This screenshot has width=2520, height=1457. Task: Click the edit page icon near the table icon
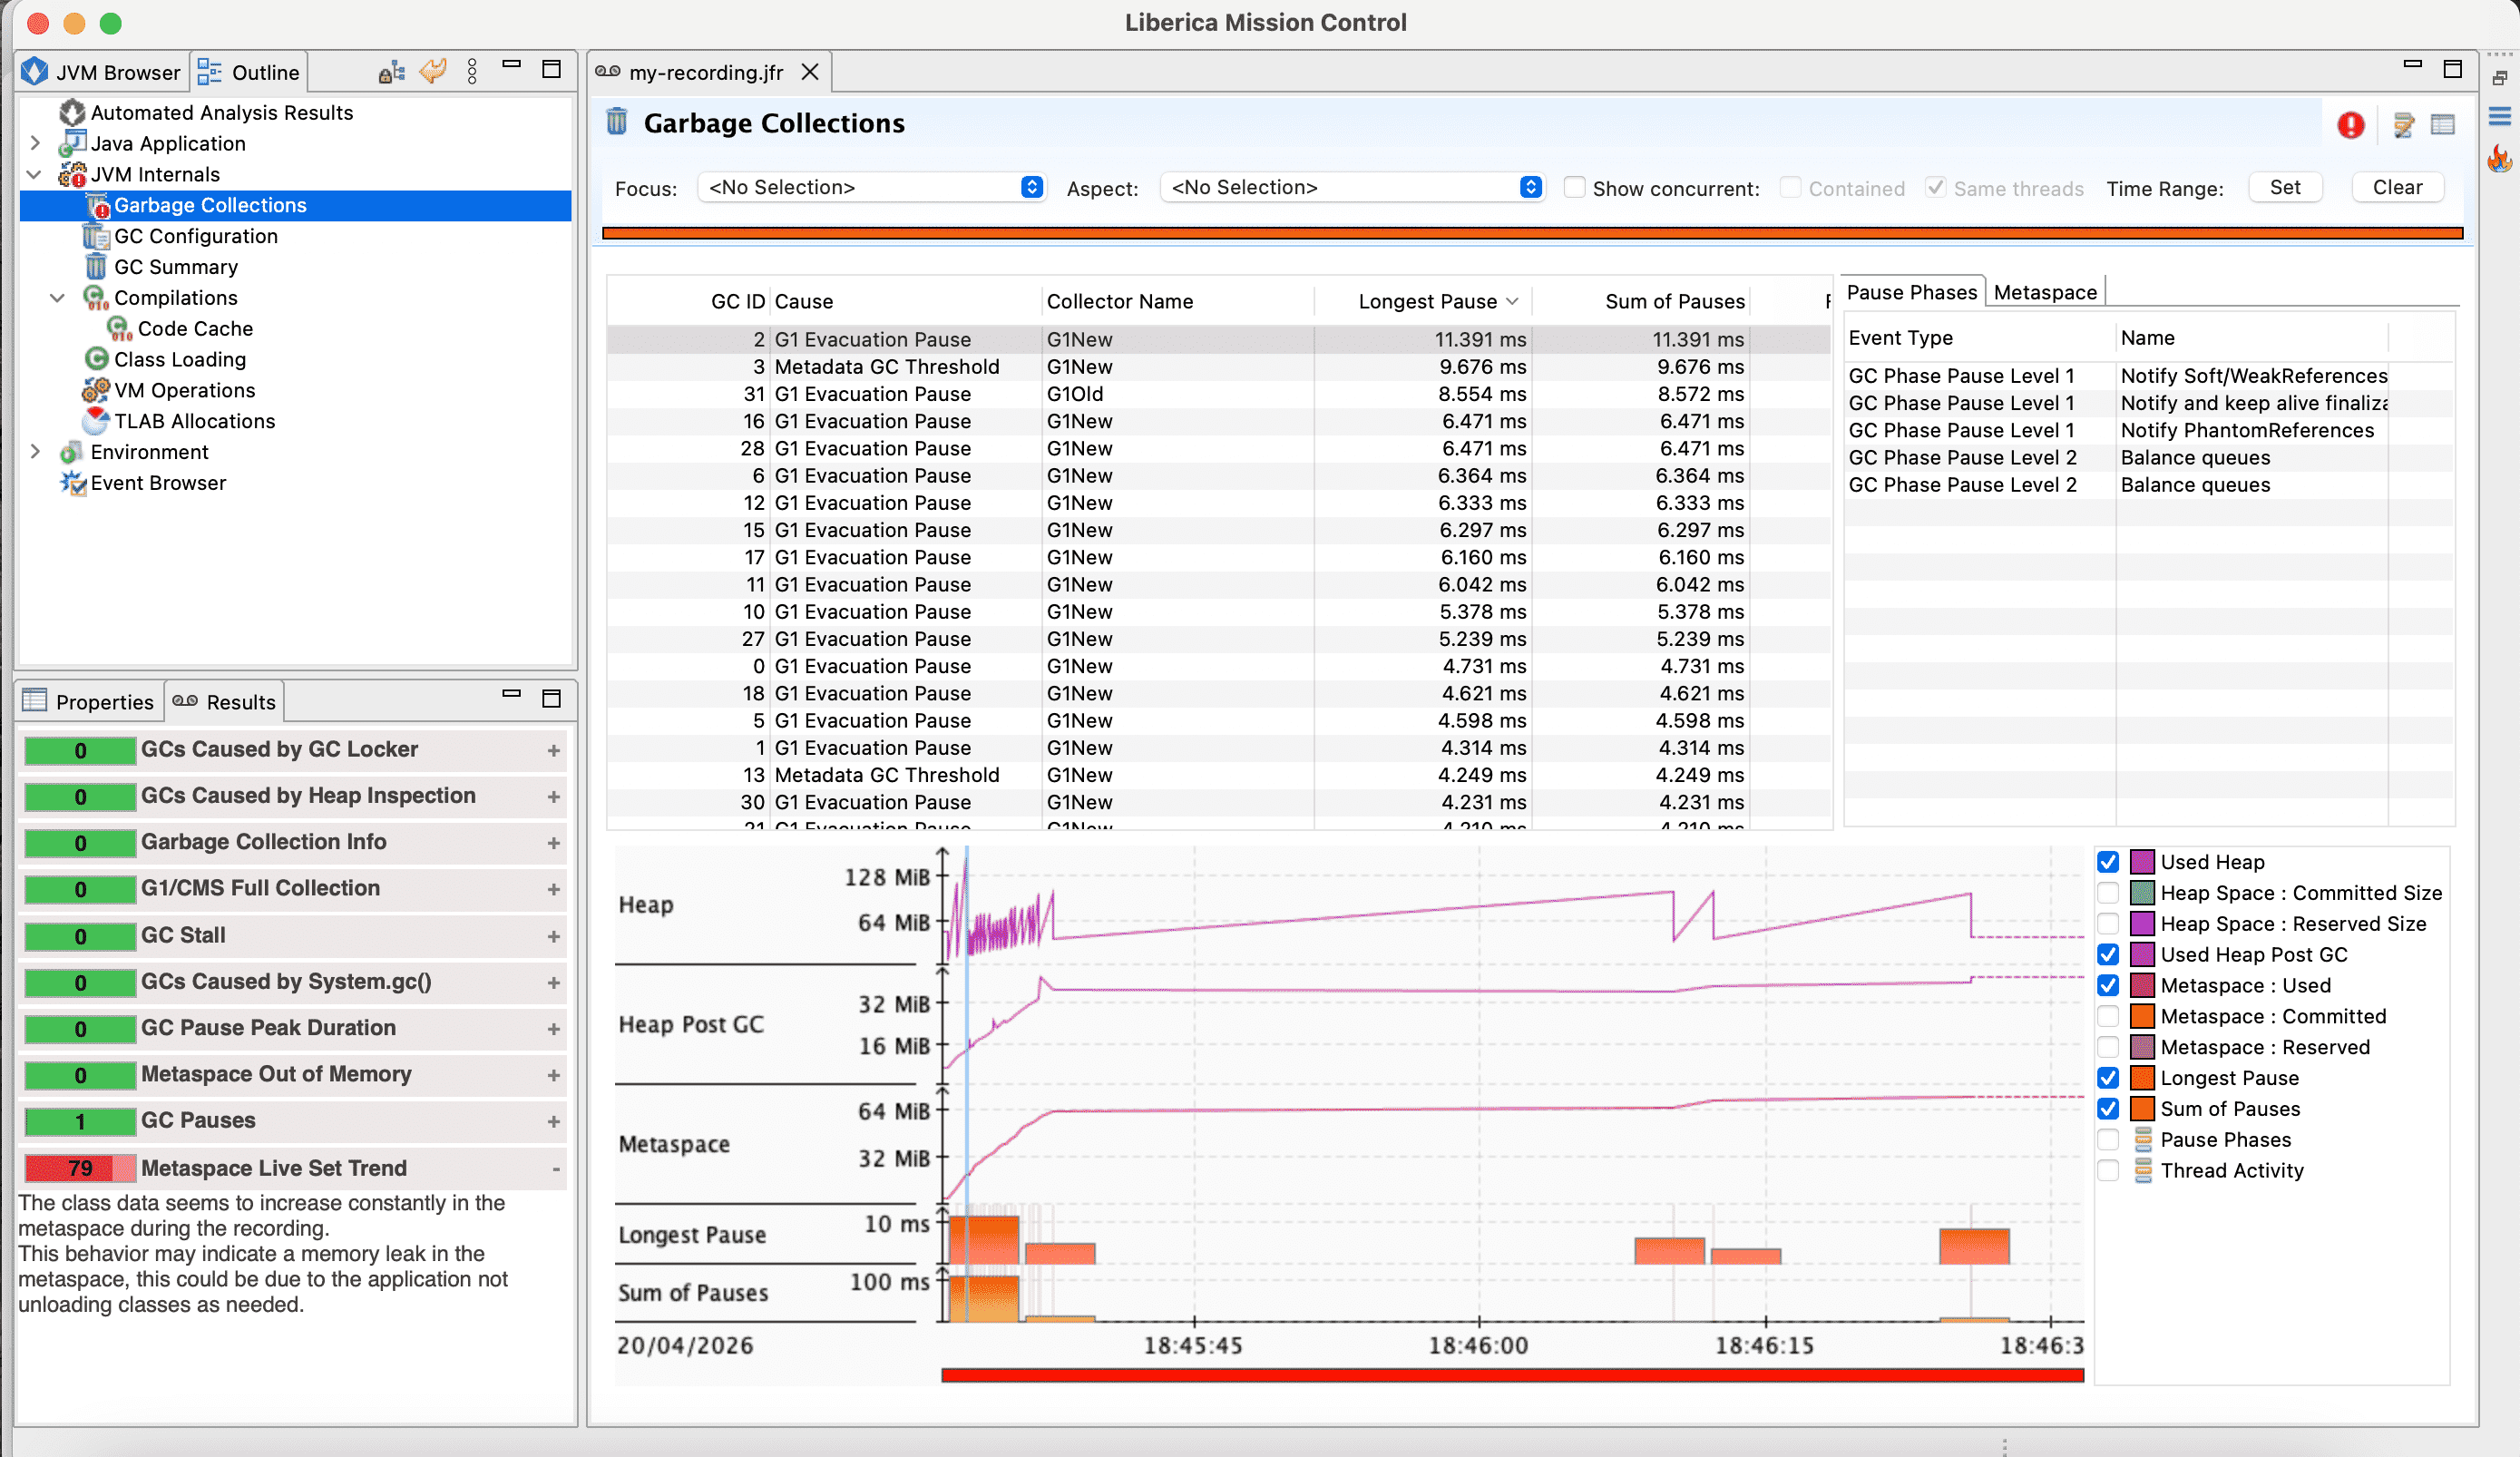point(2403,125)
